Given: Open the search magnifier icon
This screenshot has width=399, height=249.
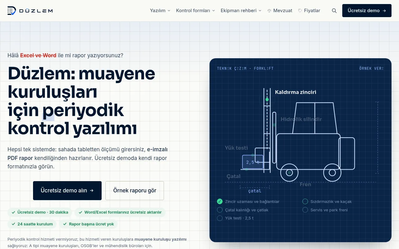Looking at the screenshot, I should pyautogui.click(x=334, y=11).
